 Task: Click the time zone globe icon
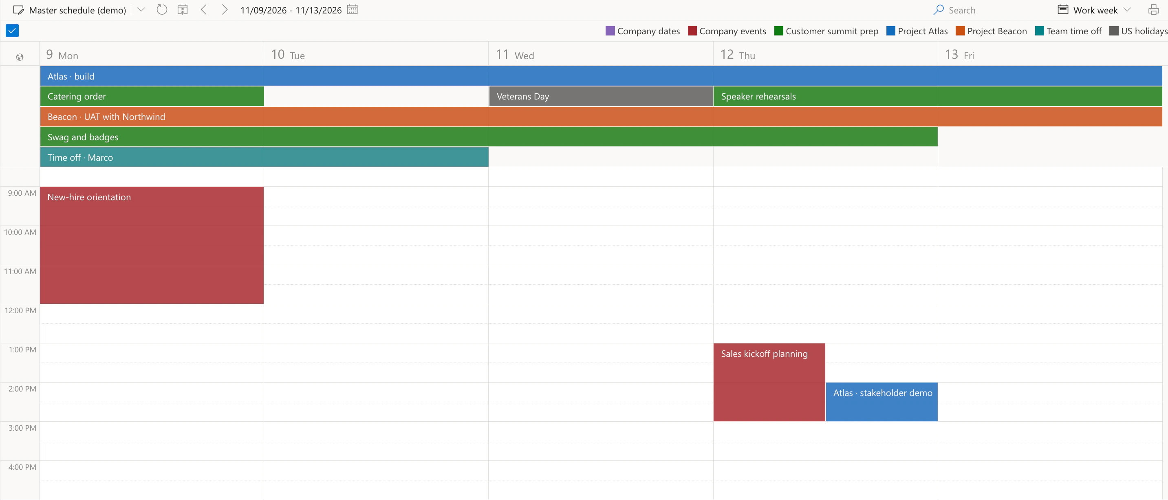[20, 57]
